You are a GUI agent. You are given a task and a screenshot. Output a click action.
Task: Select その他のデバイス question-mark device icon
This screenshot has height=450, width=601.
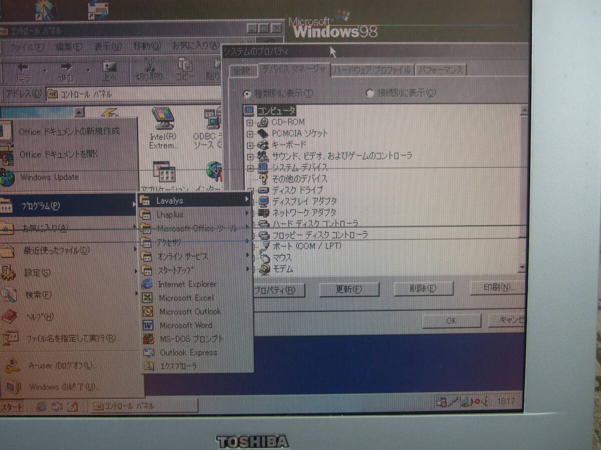point(264,179)
